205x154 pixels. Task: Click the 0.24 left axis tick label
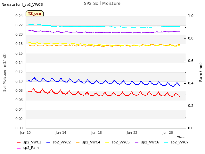(x=19, y=16)
